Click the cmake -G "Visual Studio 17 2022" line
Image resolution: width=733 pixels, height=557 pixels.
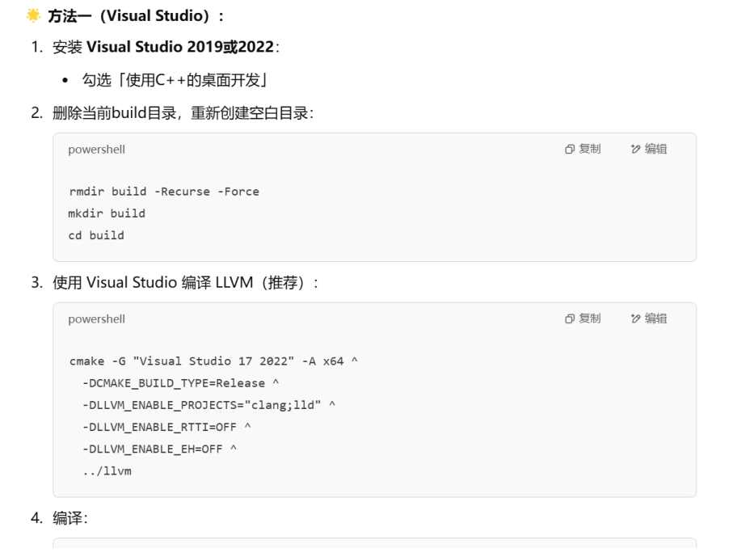click(213, 361)
